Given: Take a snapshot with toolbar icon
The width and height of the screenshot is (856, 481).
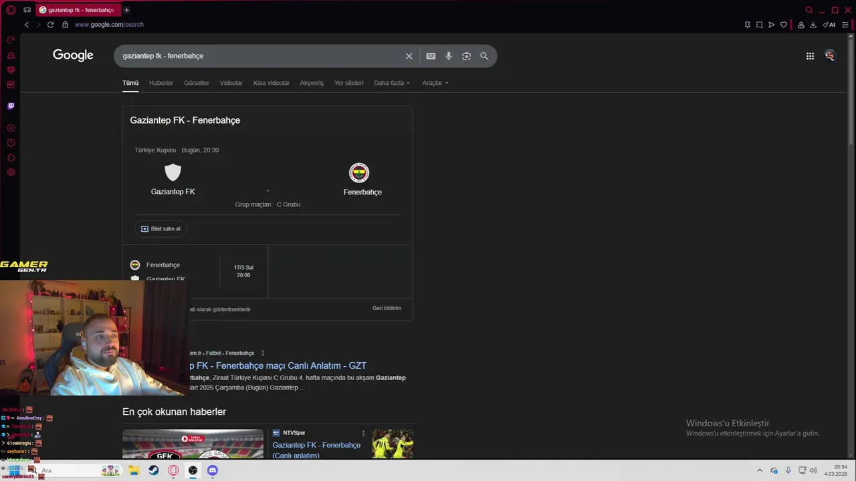Looking at the screenshot, I should (x=759, y=25).
